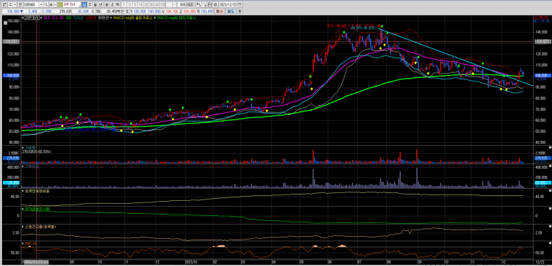Open the calendar icon beside 2023/12/22
The height and width of the screenshot is (266, 552).
239,4
